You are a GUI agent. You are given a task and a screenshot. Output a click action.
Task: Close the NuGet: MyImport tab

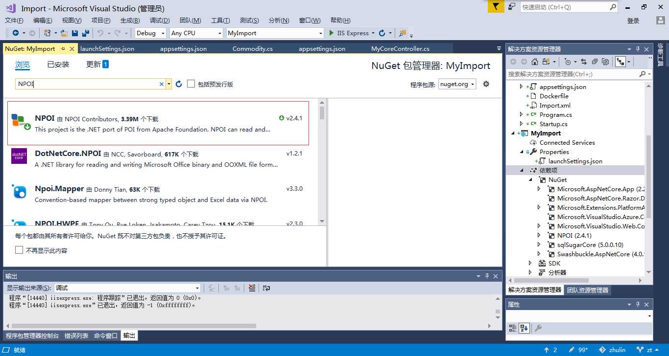[72, 49]
